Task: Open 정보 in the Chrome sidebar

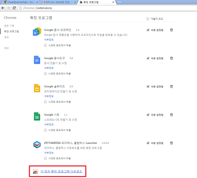Action: [x=6, y=48]
